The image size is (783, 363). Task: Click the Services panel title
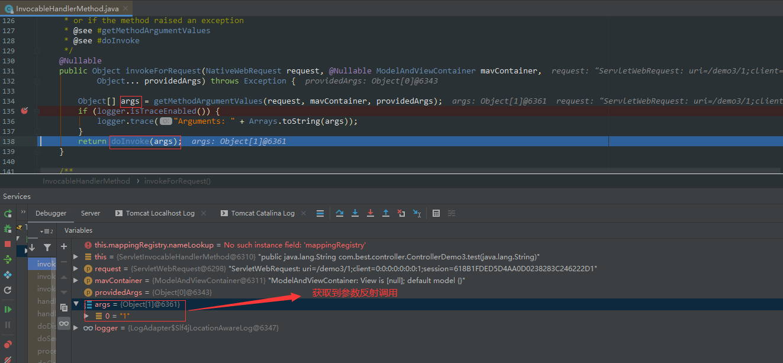coord(17,197)
